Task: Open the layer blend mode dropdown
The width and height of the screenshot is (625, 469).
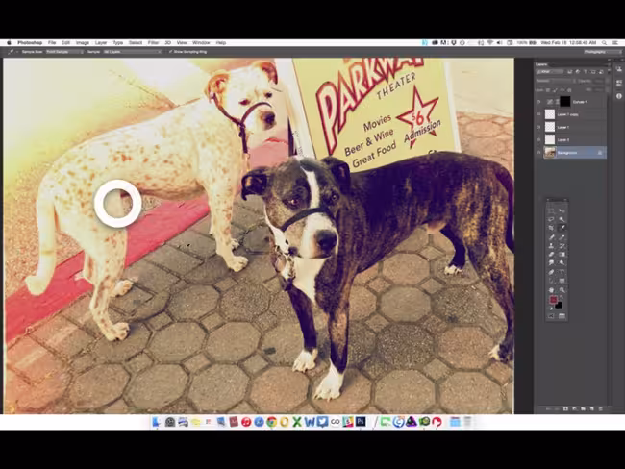Action: pos(556,81)
